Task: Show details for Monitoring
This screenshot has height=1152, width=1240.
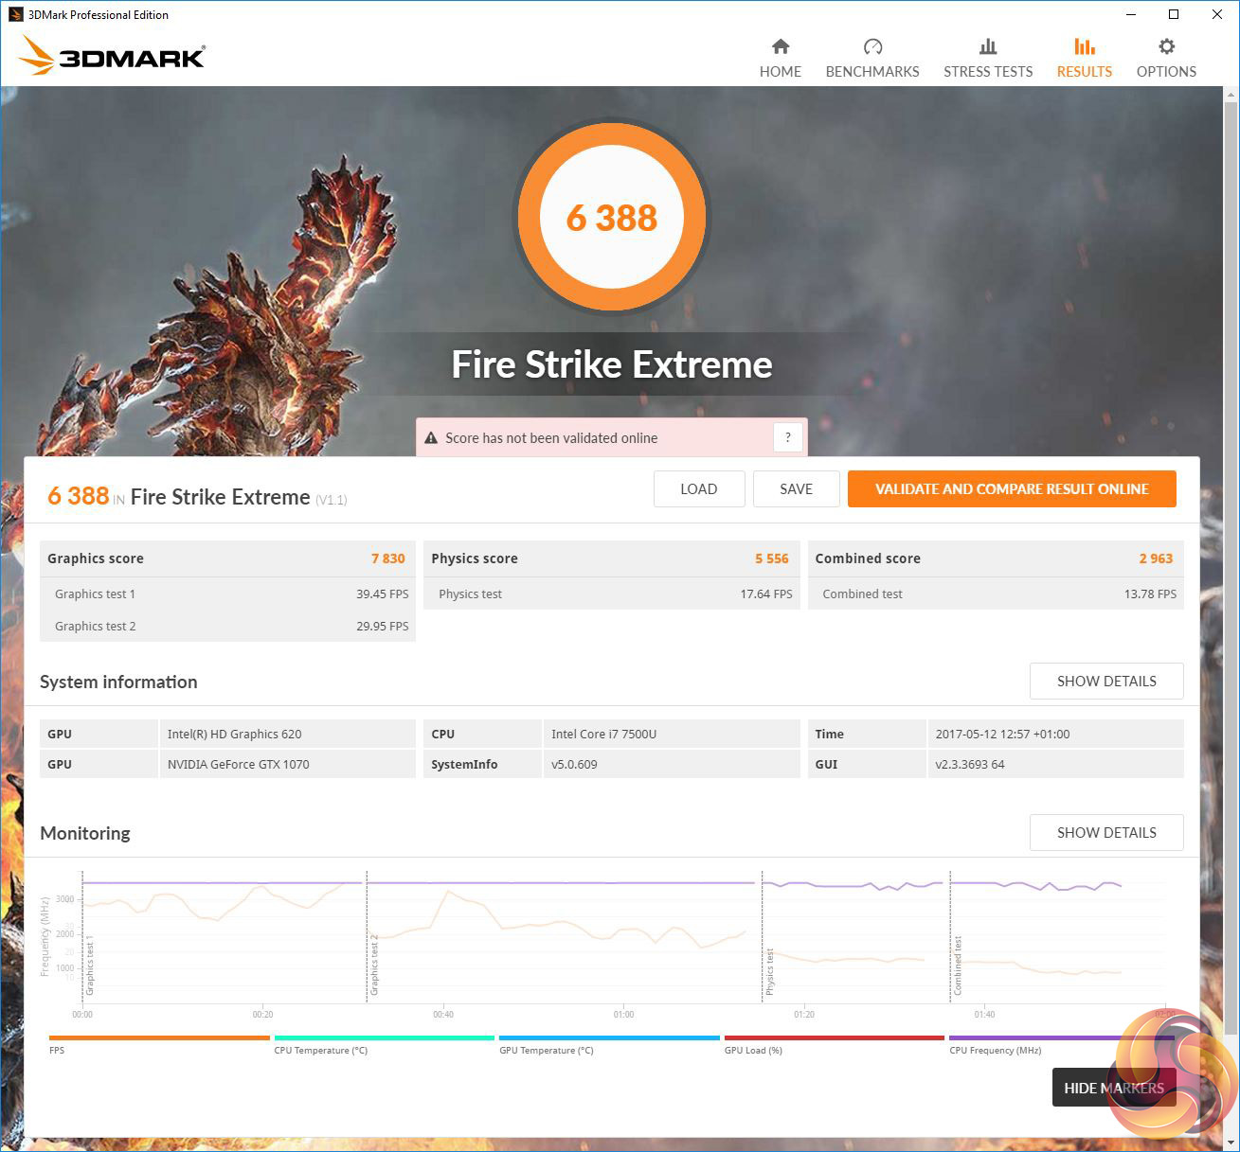Action: point(1106,833)
